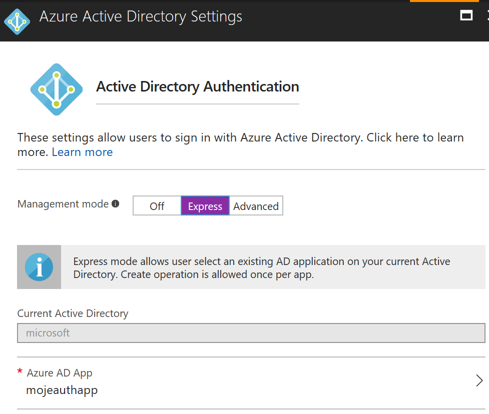Click the red required asterisk by Azure AD App
This screenshot has height=414, width=489.
[20, 371]
